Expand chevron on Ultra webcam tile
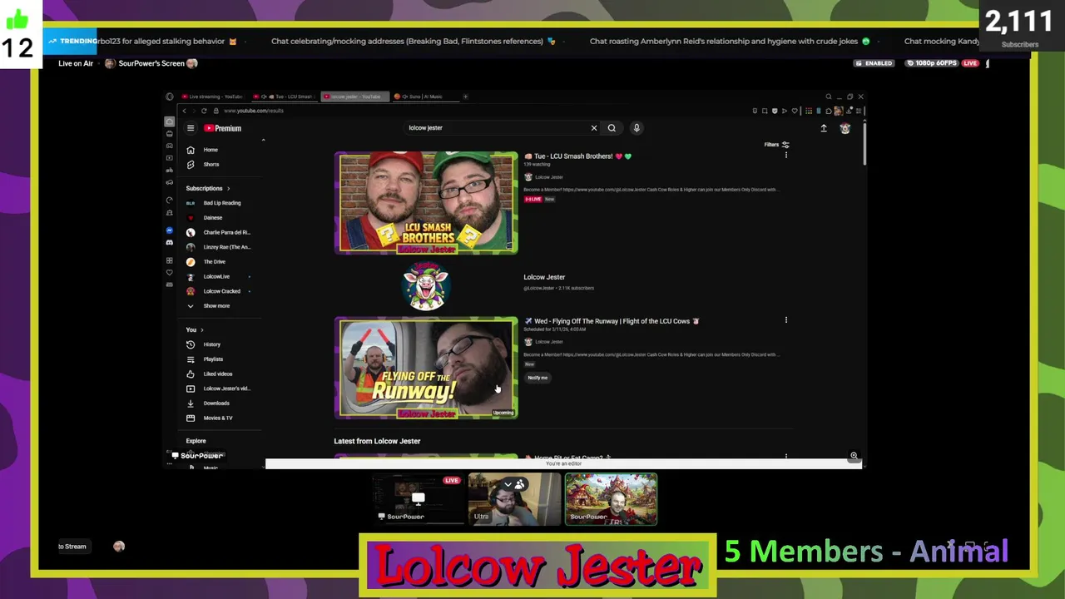 (x=508, y=484)
